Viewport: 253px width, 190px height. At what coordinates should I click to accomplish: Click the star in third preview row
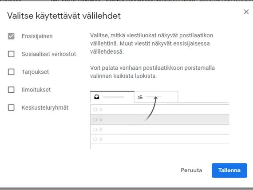coord(101,129)
